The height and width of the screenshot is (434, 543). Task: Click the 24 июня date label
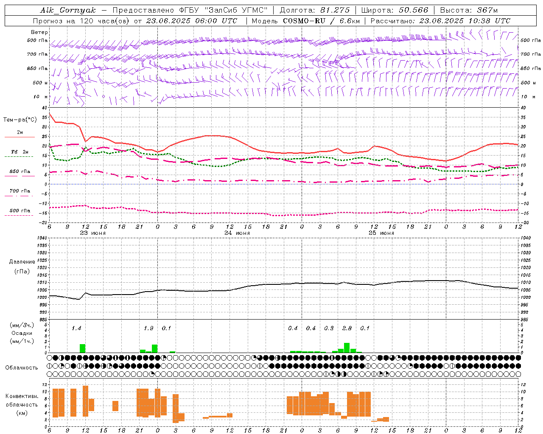tap(237, 233)
